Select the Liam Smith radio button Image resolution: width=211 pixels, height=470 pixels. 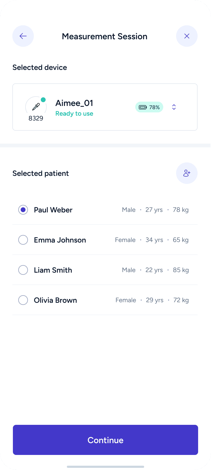[x=23, y=270]
